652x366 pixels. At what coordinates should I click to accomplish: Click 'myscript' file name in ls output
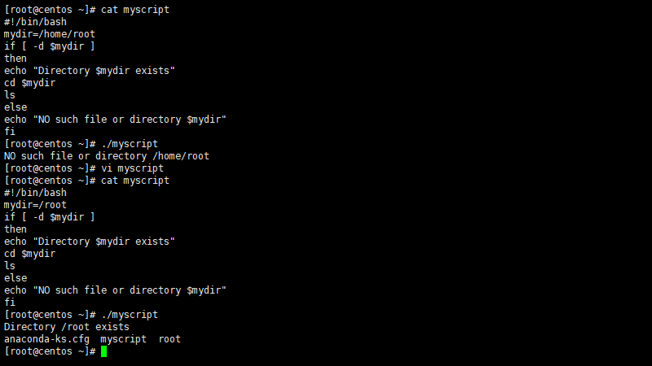point(124,339)
